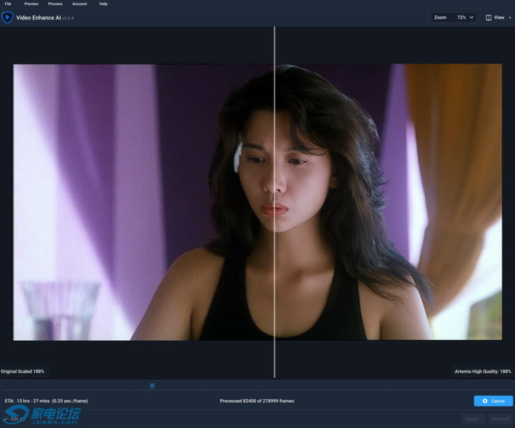Click the disabled Import button
Image resolution: width=515 pixels, height=428 pixels.
(473, 419)
